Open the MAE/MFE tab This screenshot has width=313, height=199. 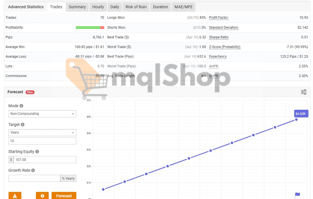pos(183,7)
